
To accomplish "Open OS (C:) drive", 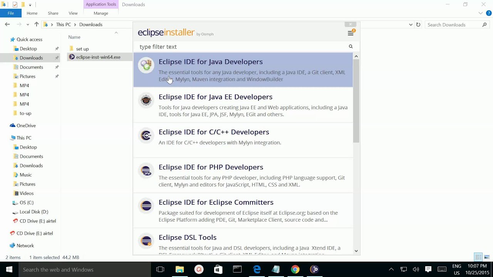I will [27, 202].
